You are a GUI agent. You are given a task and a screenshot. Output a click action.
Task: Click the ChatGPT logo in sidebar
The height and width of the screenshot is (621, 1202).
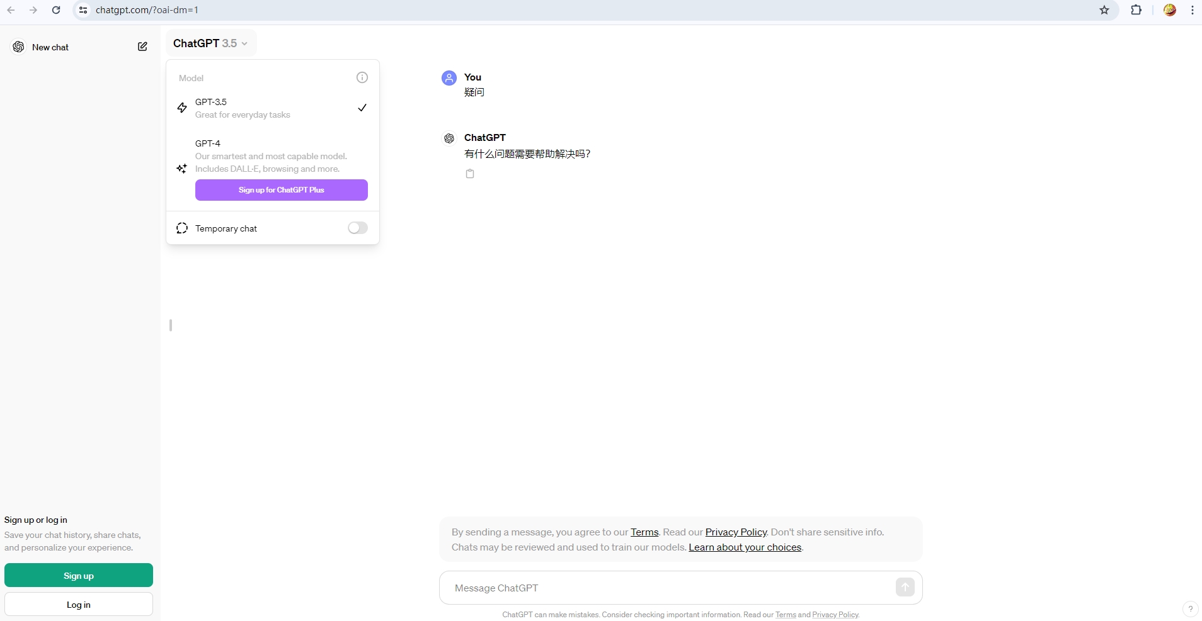pos(19,47)
